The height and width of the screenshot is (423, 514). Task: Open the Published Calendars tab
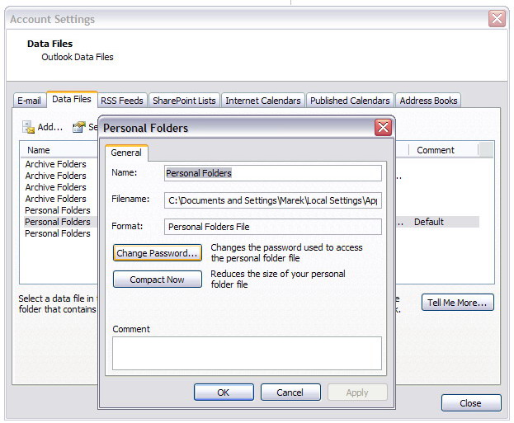pos(350,101)
